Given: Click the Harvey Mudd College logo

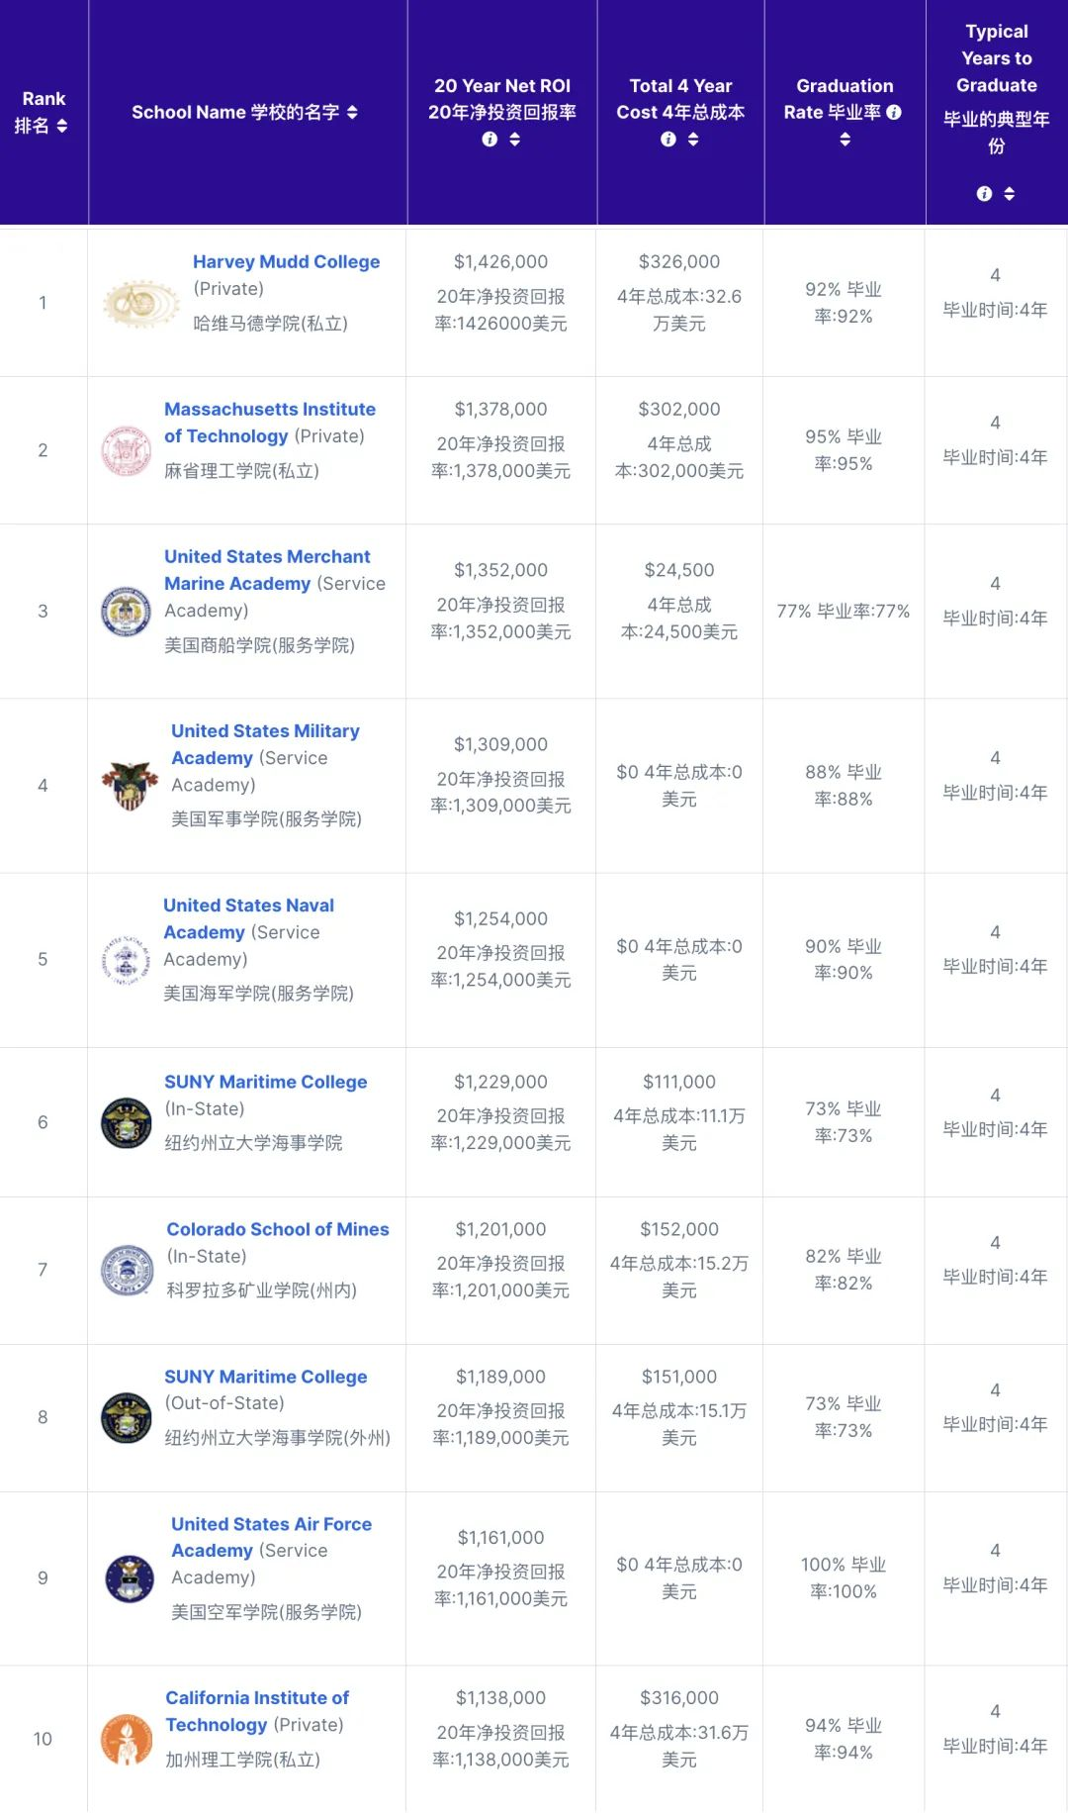Looking at the screenshot, I should point(141,303).
